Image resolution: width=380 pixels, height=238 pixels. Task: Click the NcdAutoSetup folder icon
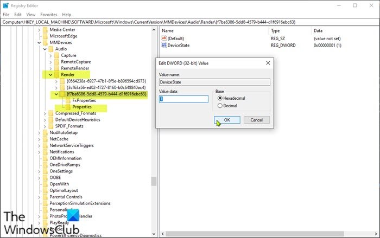45,133
